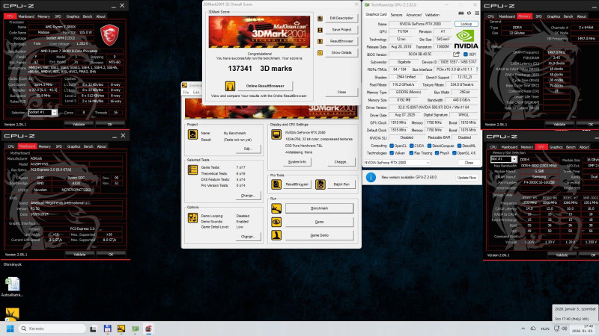Screen dimensions: 599x336
Task: Click the System Info button in 3DMark
Action: click(x=297, y=162)
